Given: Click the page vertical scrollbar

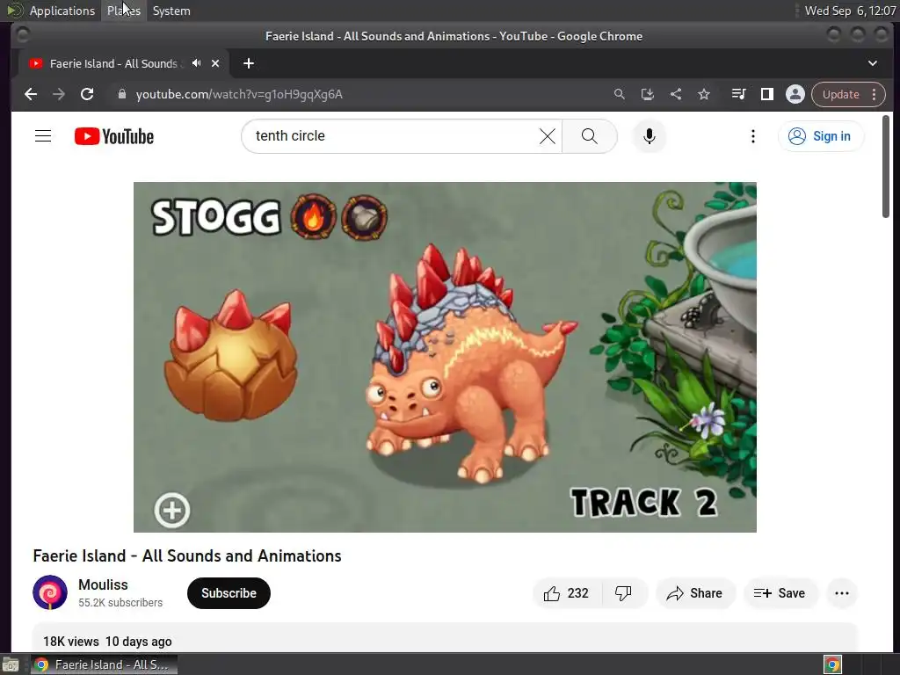Looking at the screenshot, I should tap(886, 166).
